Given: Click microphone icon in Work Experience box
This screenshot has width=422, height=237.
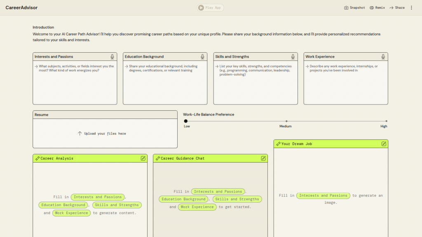Looking at the screenshot, I should 383,57.
